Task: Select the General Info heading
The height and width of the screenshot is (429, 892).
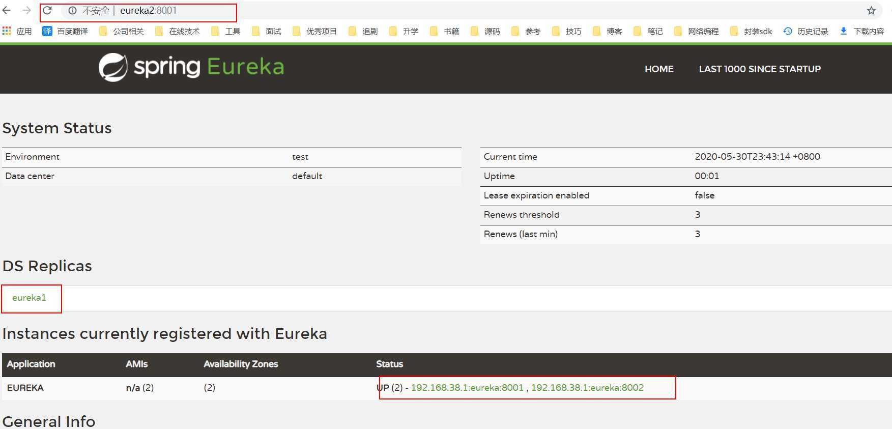Action: 49,421
